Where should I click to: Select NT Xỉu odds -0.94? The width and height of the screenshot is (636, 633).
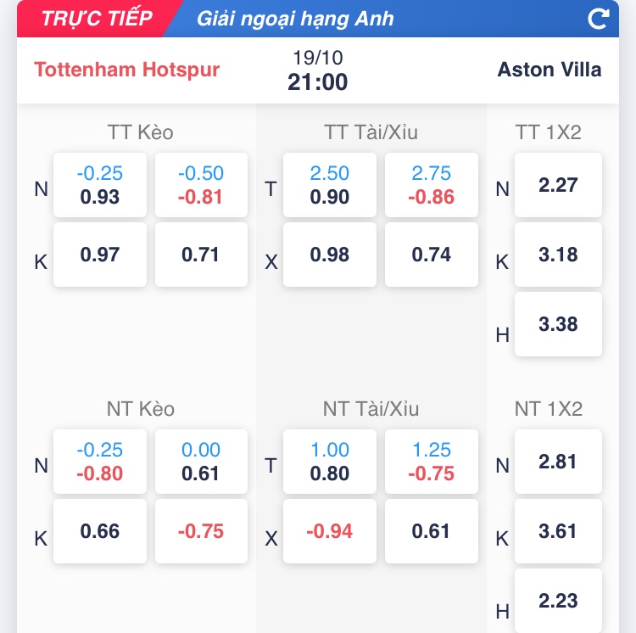(329, 531)
